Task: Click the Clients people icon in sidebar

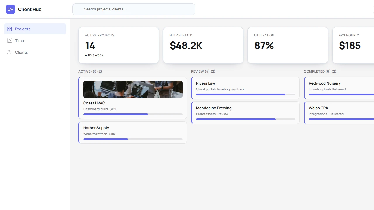Action: tap(10, 52)
